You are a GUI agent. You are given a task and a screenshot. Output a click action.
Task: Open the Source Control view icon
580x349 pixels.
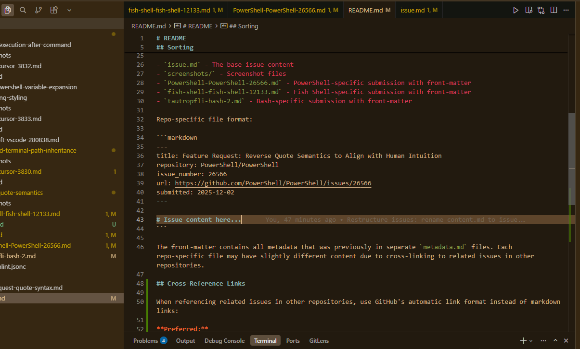pos(39,10)
